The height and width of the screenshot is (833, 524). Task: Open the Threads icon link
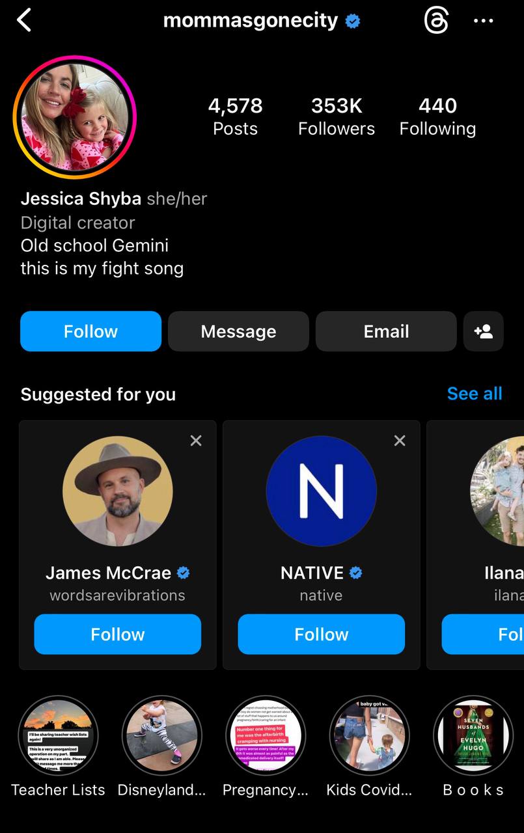[436, 21]
